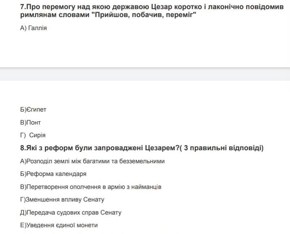
Task: Click blank area below option А) Галлія
Action: pyautogui.click(x=145, y=49)
